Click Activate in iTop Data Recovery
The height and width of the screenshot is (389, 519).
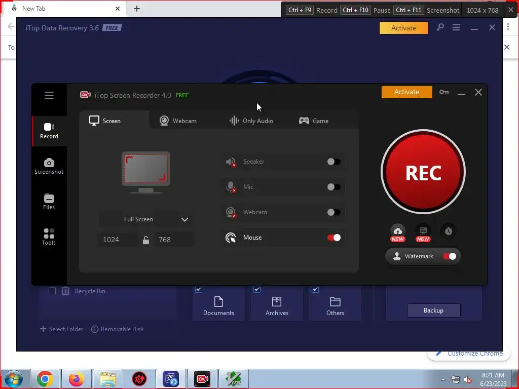[404, 28]
